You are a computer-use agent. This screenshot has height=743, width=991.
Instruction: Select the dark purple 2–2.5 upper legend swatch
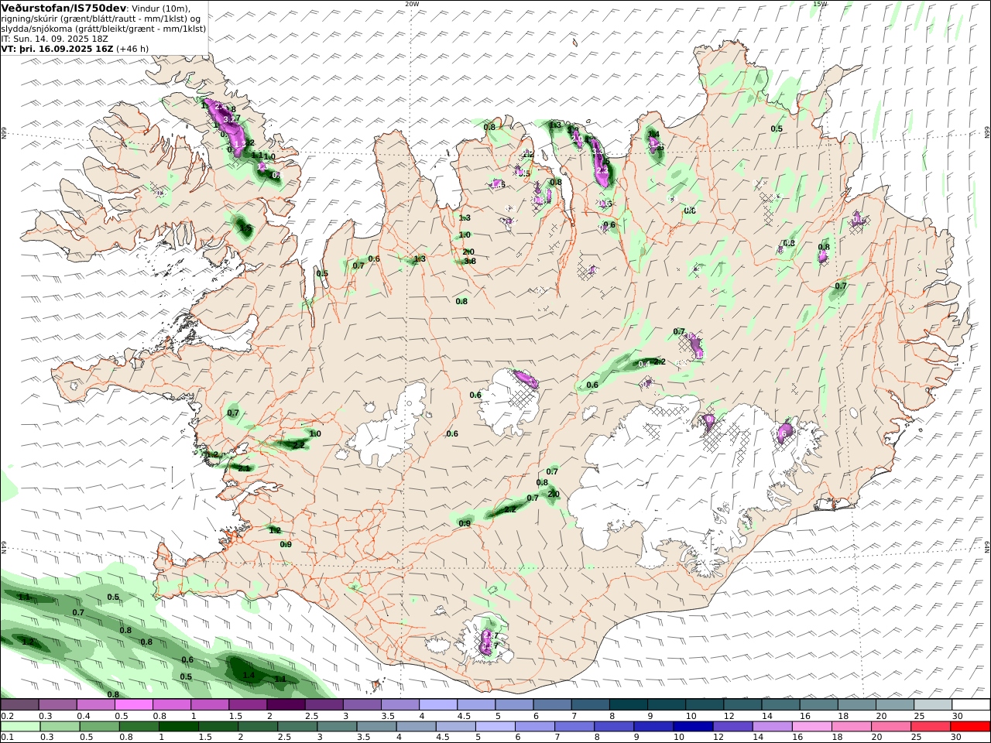pos(286,705)
